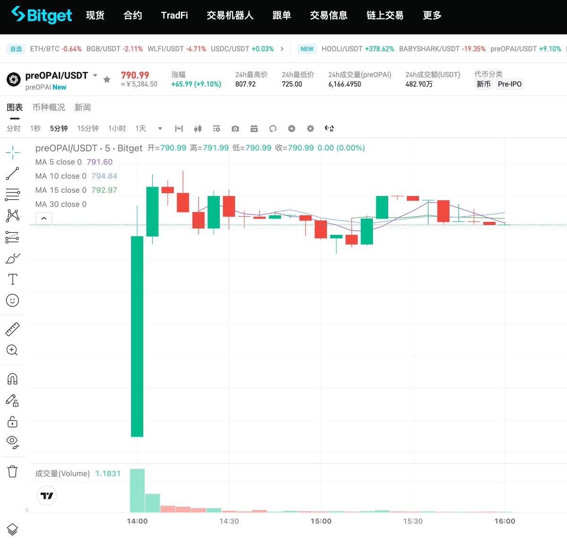Screen dimensions: 567x549
Task: Click the 自选 favorites tag
Action: coord(16,49)
